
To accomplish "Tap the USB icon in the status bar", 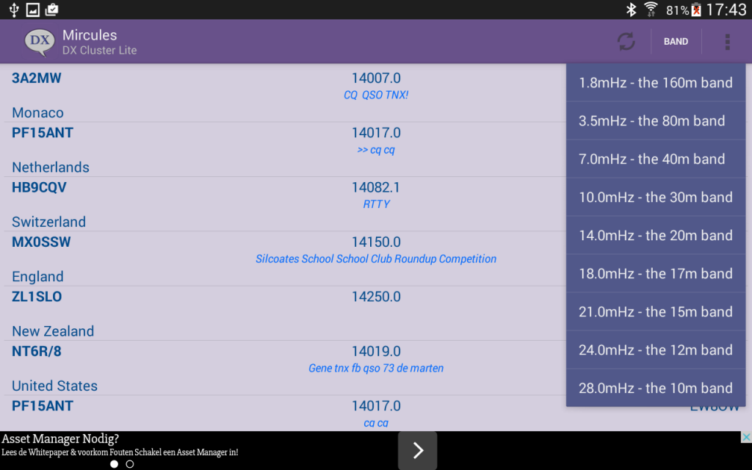I will tap(14, 10).
